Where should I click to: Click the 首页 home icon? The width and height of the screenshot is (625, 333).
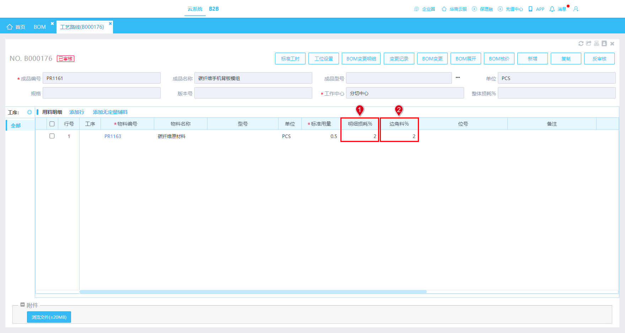(10, 27)
